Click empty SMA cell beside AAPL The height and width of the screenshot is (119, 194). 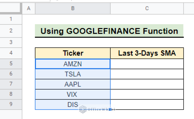(x=147, y=84)
